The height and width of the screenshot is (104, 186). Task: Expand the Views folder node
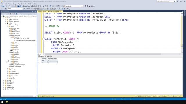click(8, 68)
